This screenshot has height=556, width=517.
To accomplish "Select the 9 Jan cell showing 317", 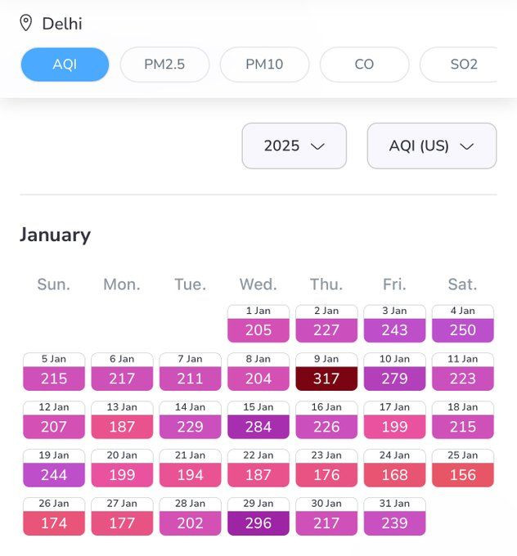I will [x=326, y=371].
